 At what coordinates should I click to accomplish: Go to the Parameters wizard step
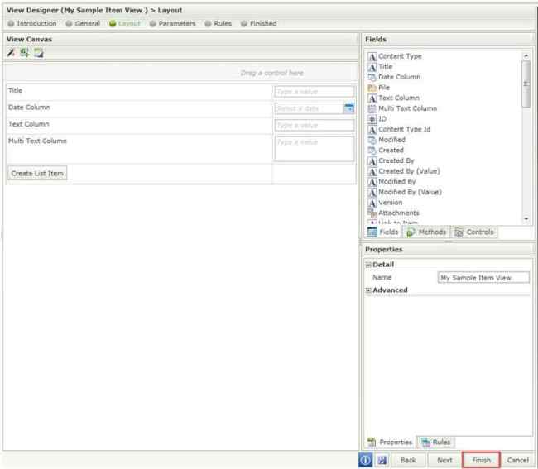pyautogui.click(x=173, y=24)
